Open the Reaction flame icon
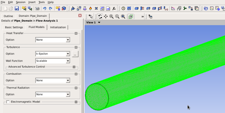Image resolution: width=225 pixels, height=113 pixels. coord(91,8)
